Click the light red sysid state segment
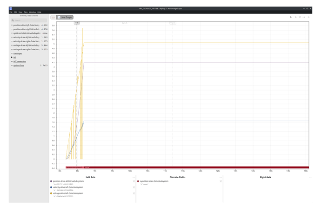 (x=74, y=168)
